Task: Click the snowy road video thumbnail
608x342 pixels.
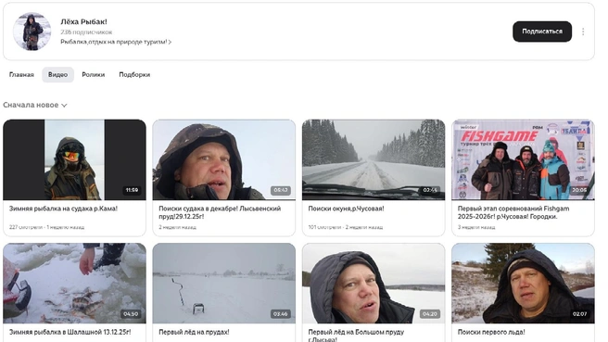Action: click(374, 159)
